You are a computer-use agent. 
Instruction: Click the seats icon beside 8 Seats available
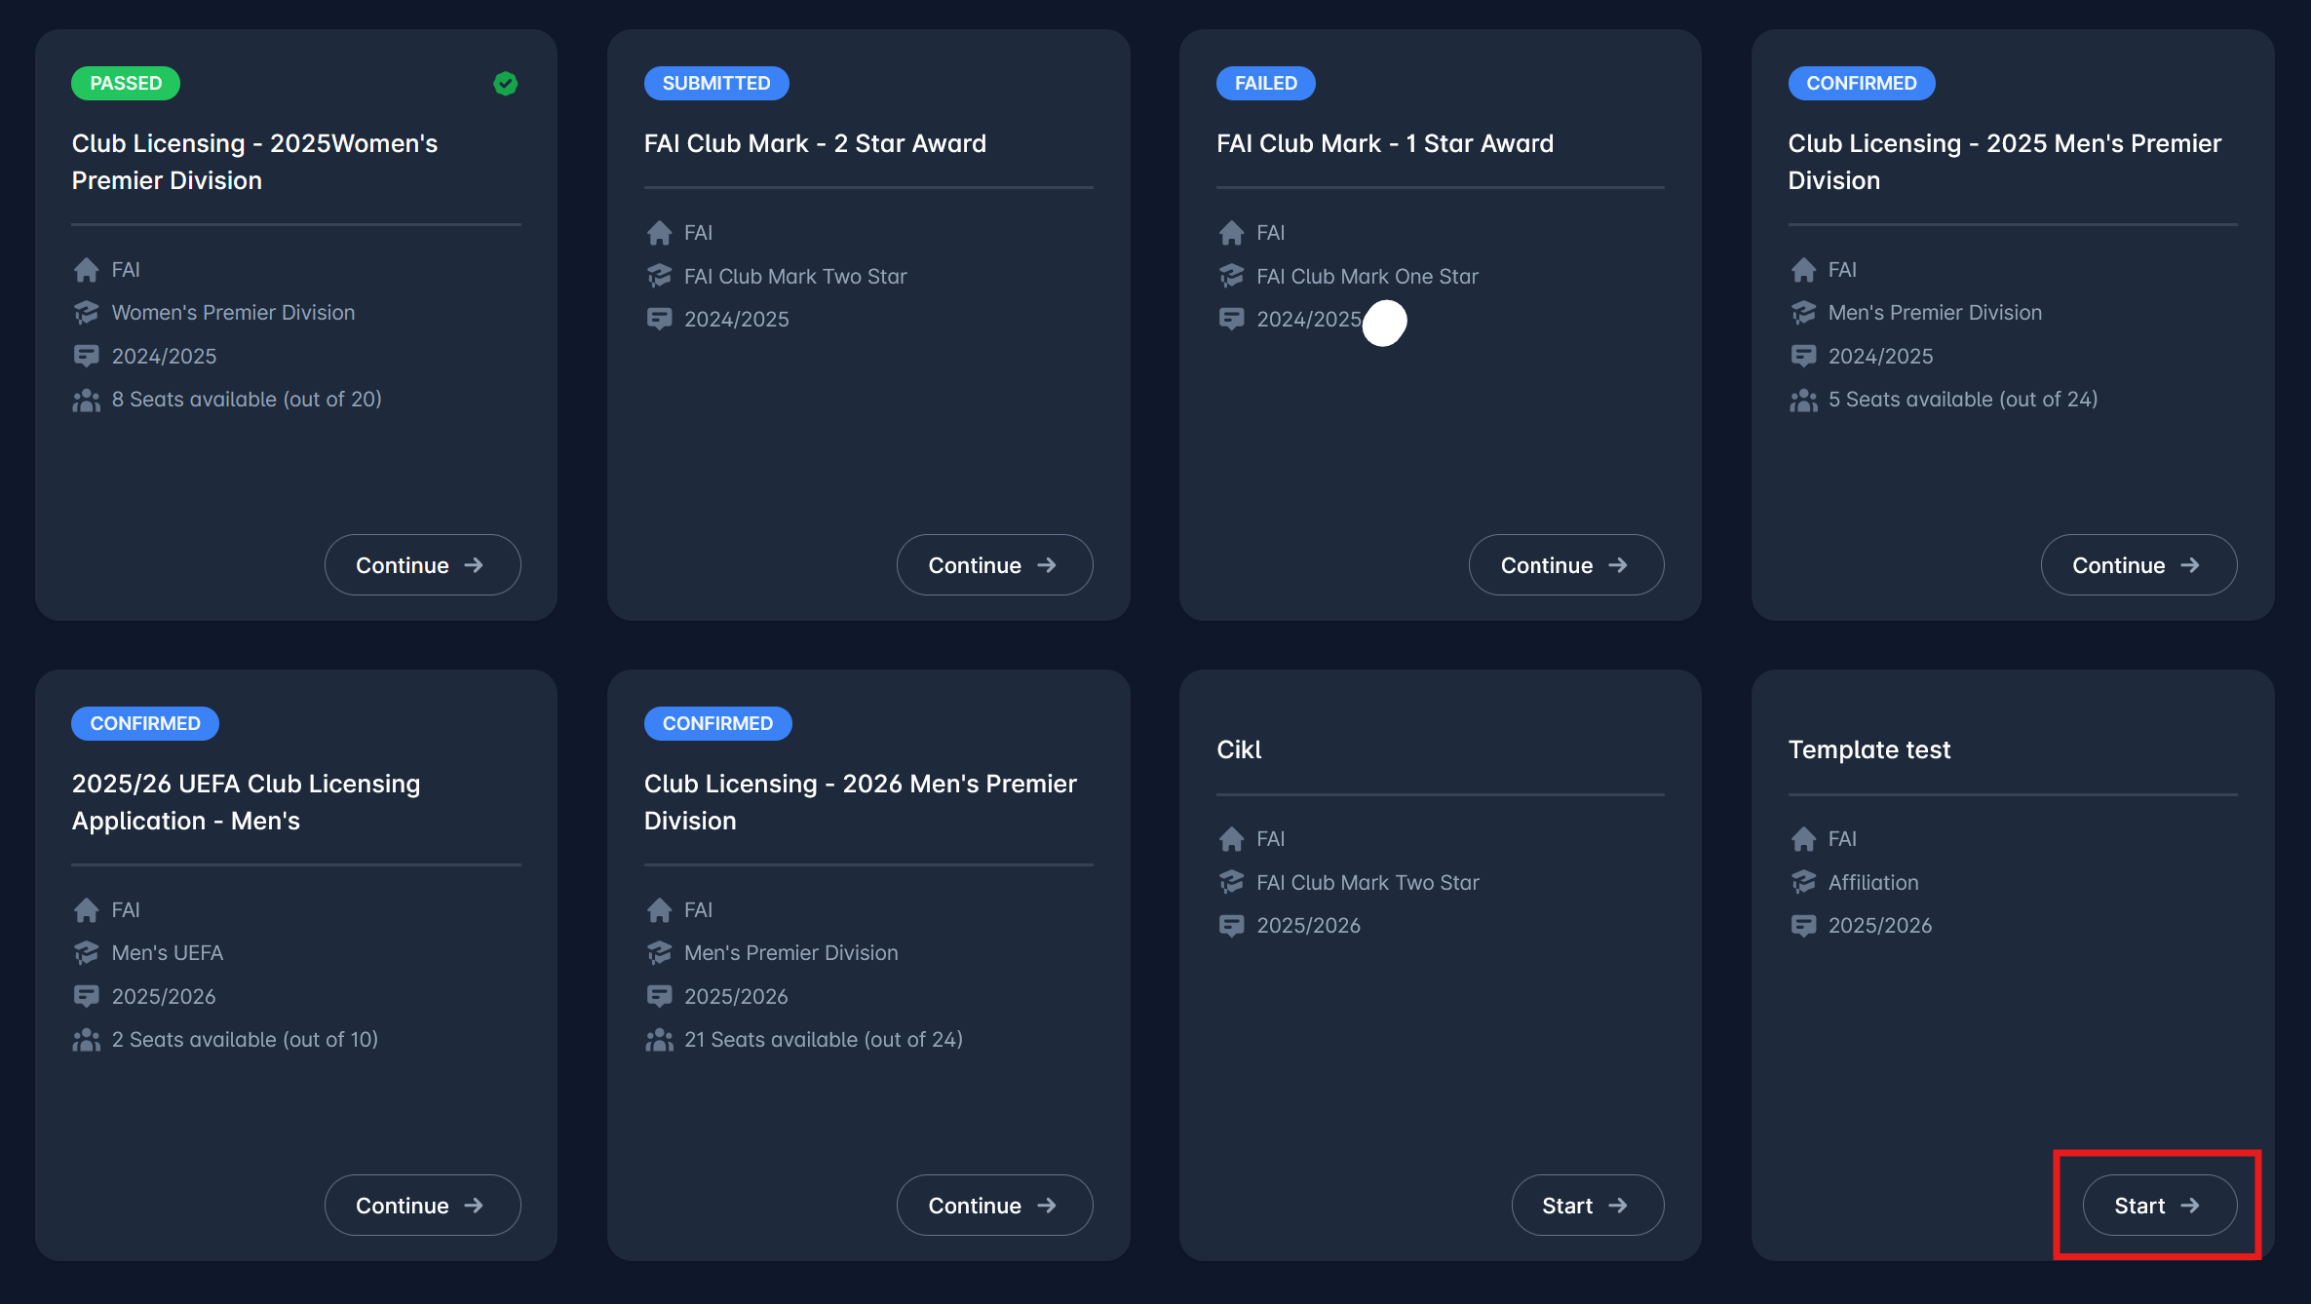click(86, 400)
